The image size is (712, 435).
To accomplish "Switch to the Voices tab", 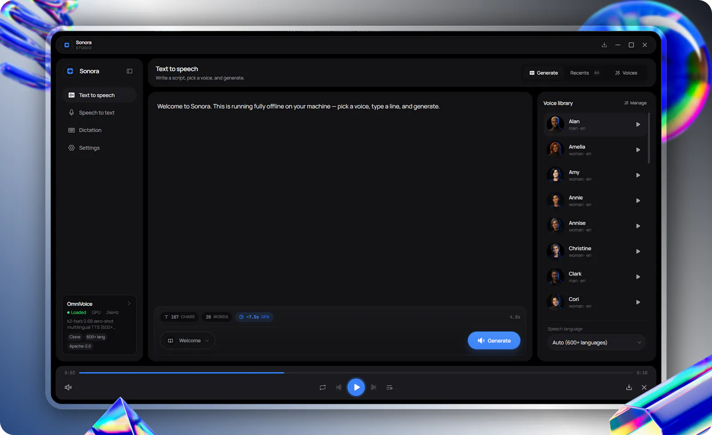I will click(x=626, y=73).
